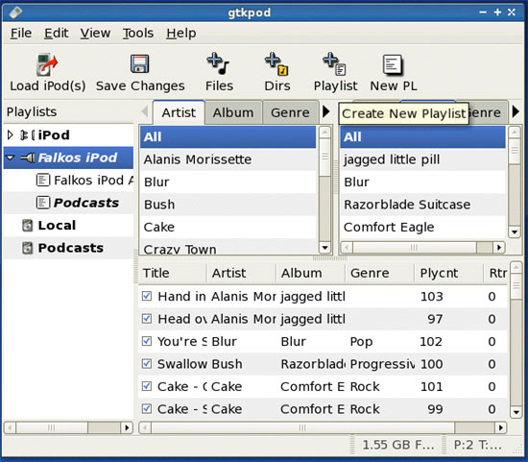Click the P:2 T:... status entry
The width and height of the screenshot is (528, 462).
(x=477, y=445)
